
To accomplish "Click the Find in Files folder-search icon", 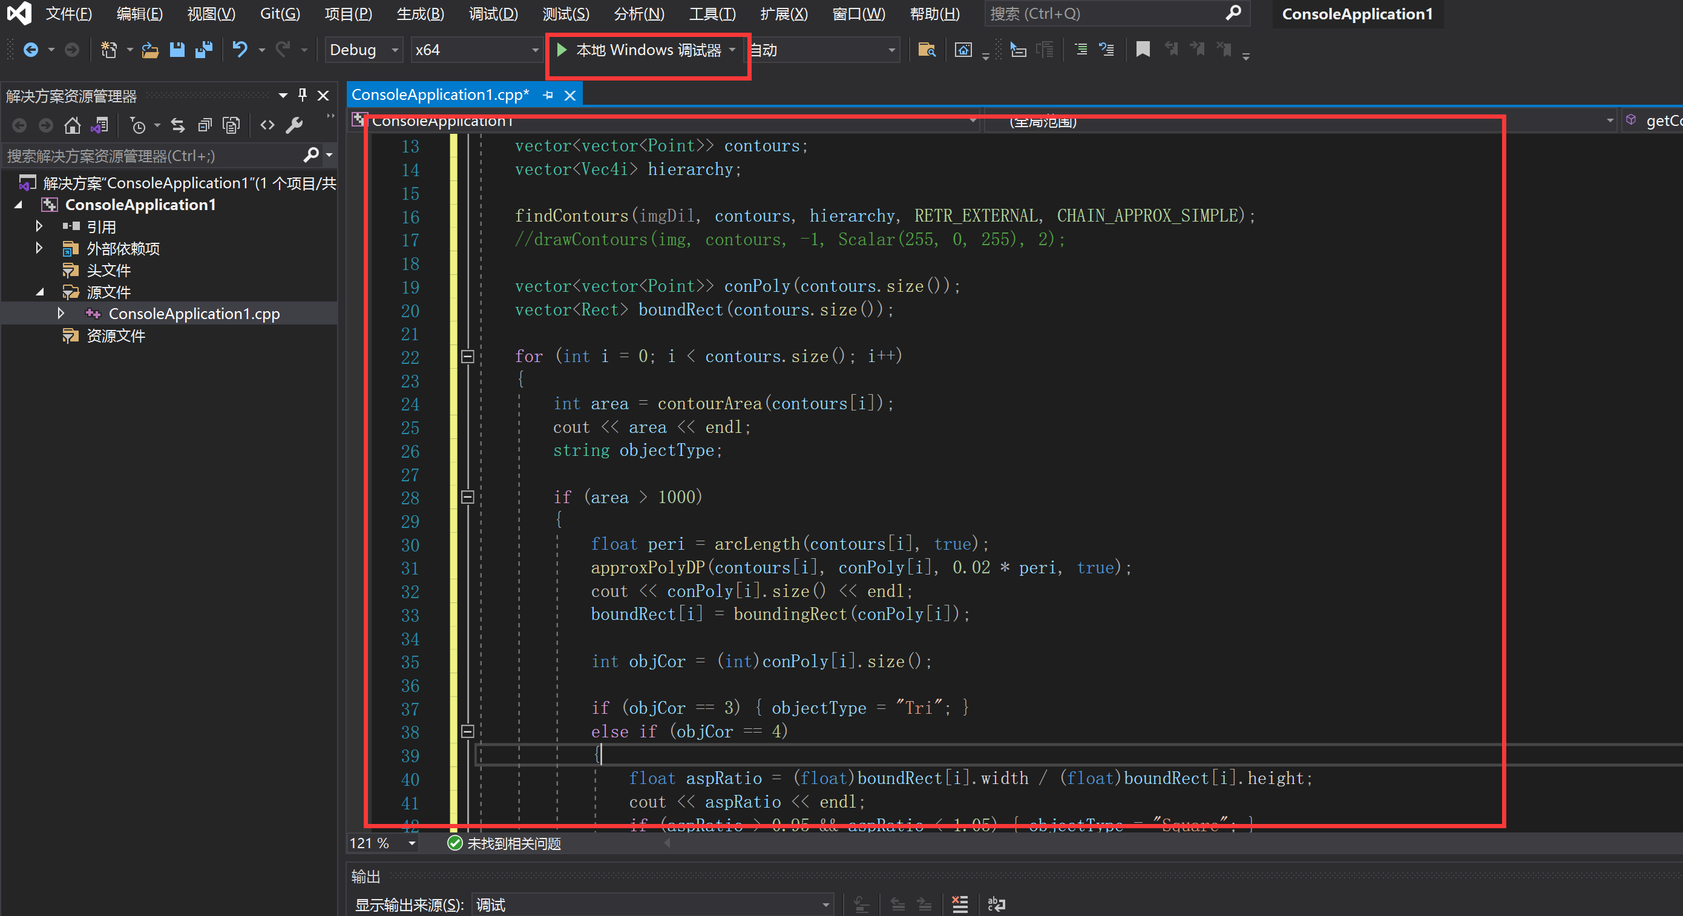I will (x=927, y=50).
